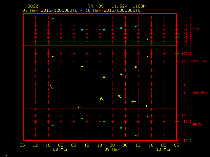Click the strongest wind speed arrow
The width and height of the screenshot is (210, 157).
(x=51, y=87)
